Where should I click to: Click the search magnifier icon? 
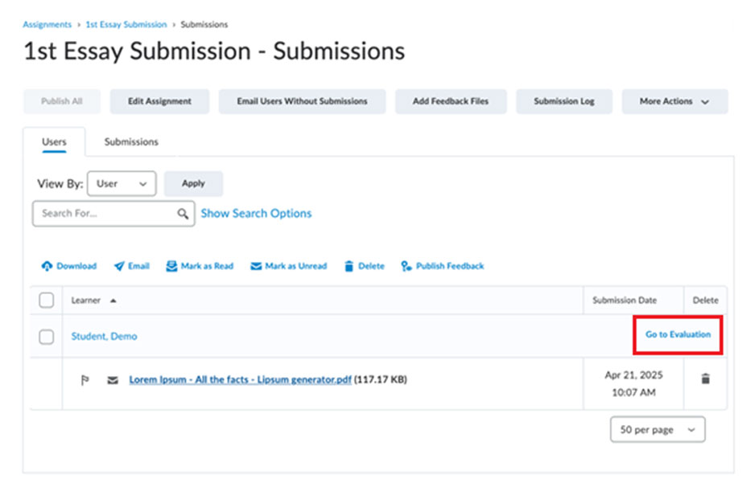click(183, 214)
